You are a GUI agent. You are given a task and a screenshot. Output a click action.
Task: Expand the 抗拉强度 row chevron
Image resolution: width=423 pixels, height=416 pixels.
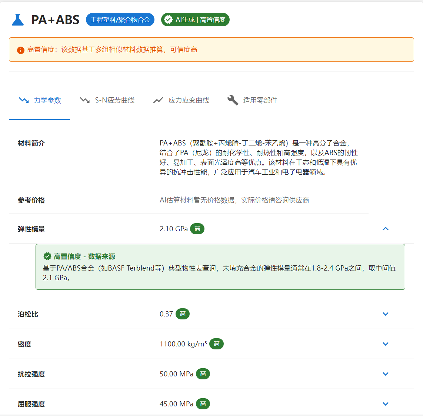click(385, 374)
